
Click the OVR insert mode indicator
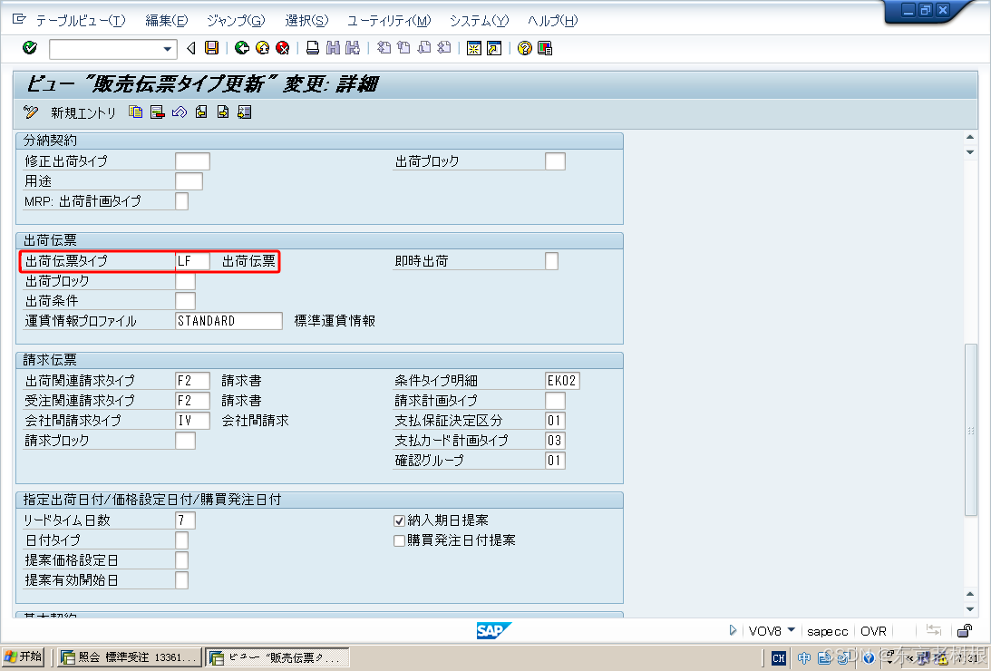[873, 631]
